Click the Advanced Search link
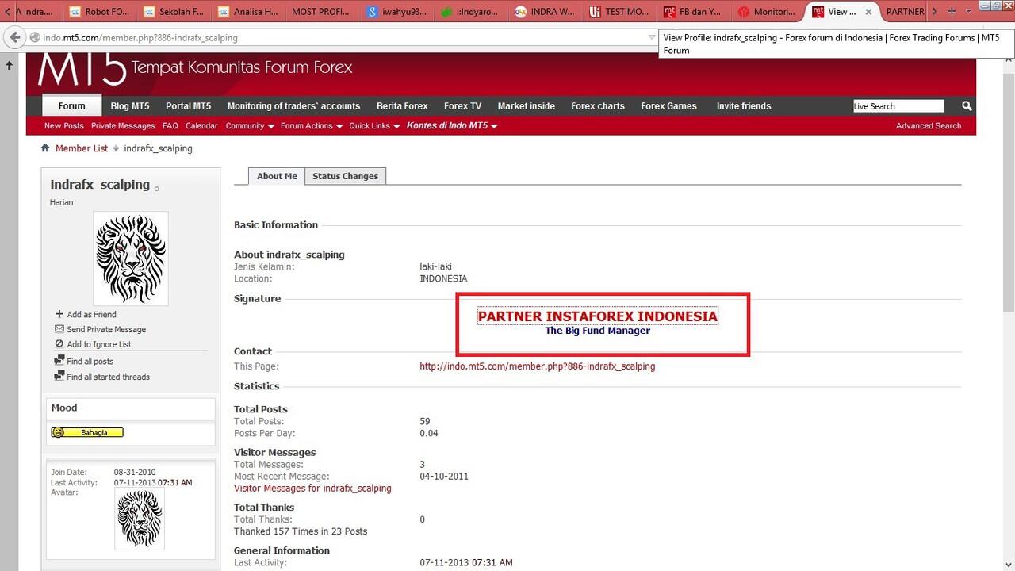This screenshot has width=1015, height=571. [x=929, y=125]
